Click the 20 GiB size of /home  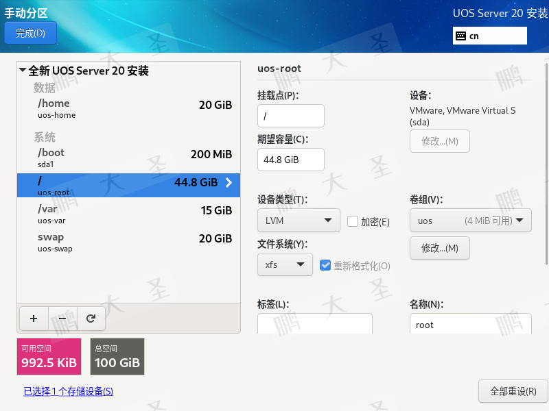(215, 105)
